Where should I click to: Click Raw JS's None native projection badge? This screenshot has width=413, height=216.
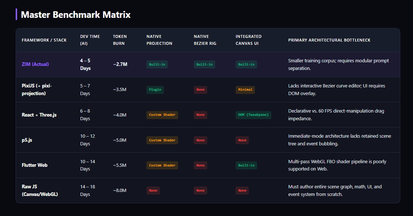point(153,191)
